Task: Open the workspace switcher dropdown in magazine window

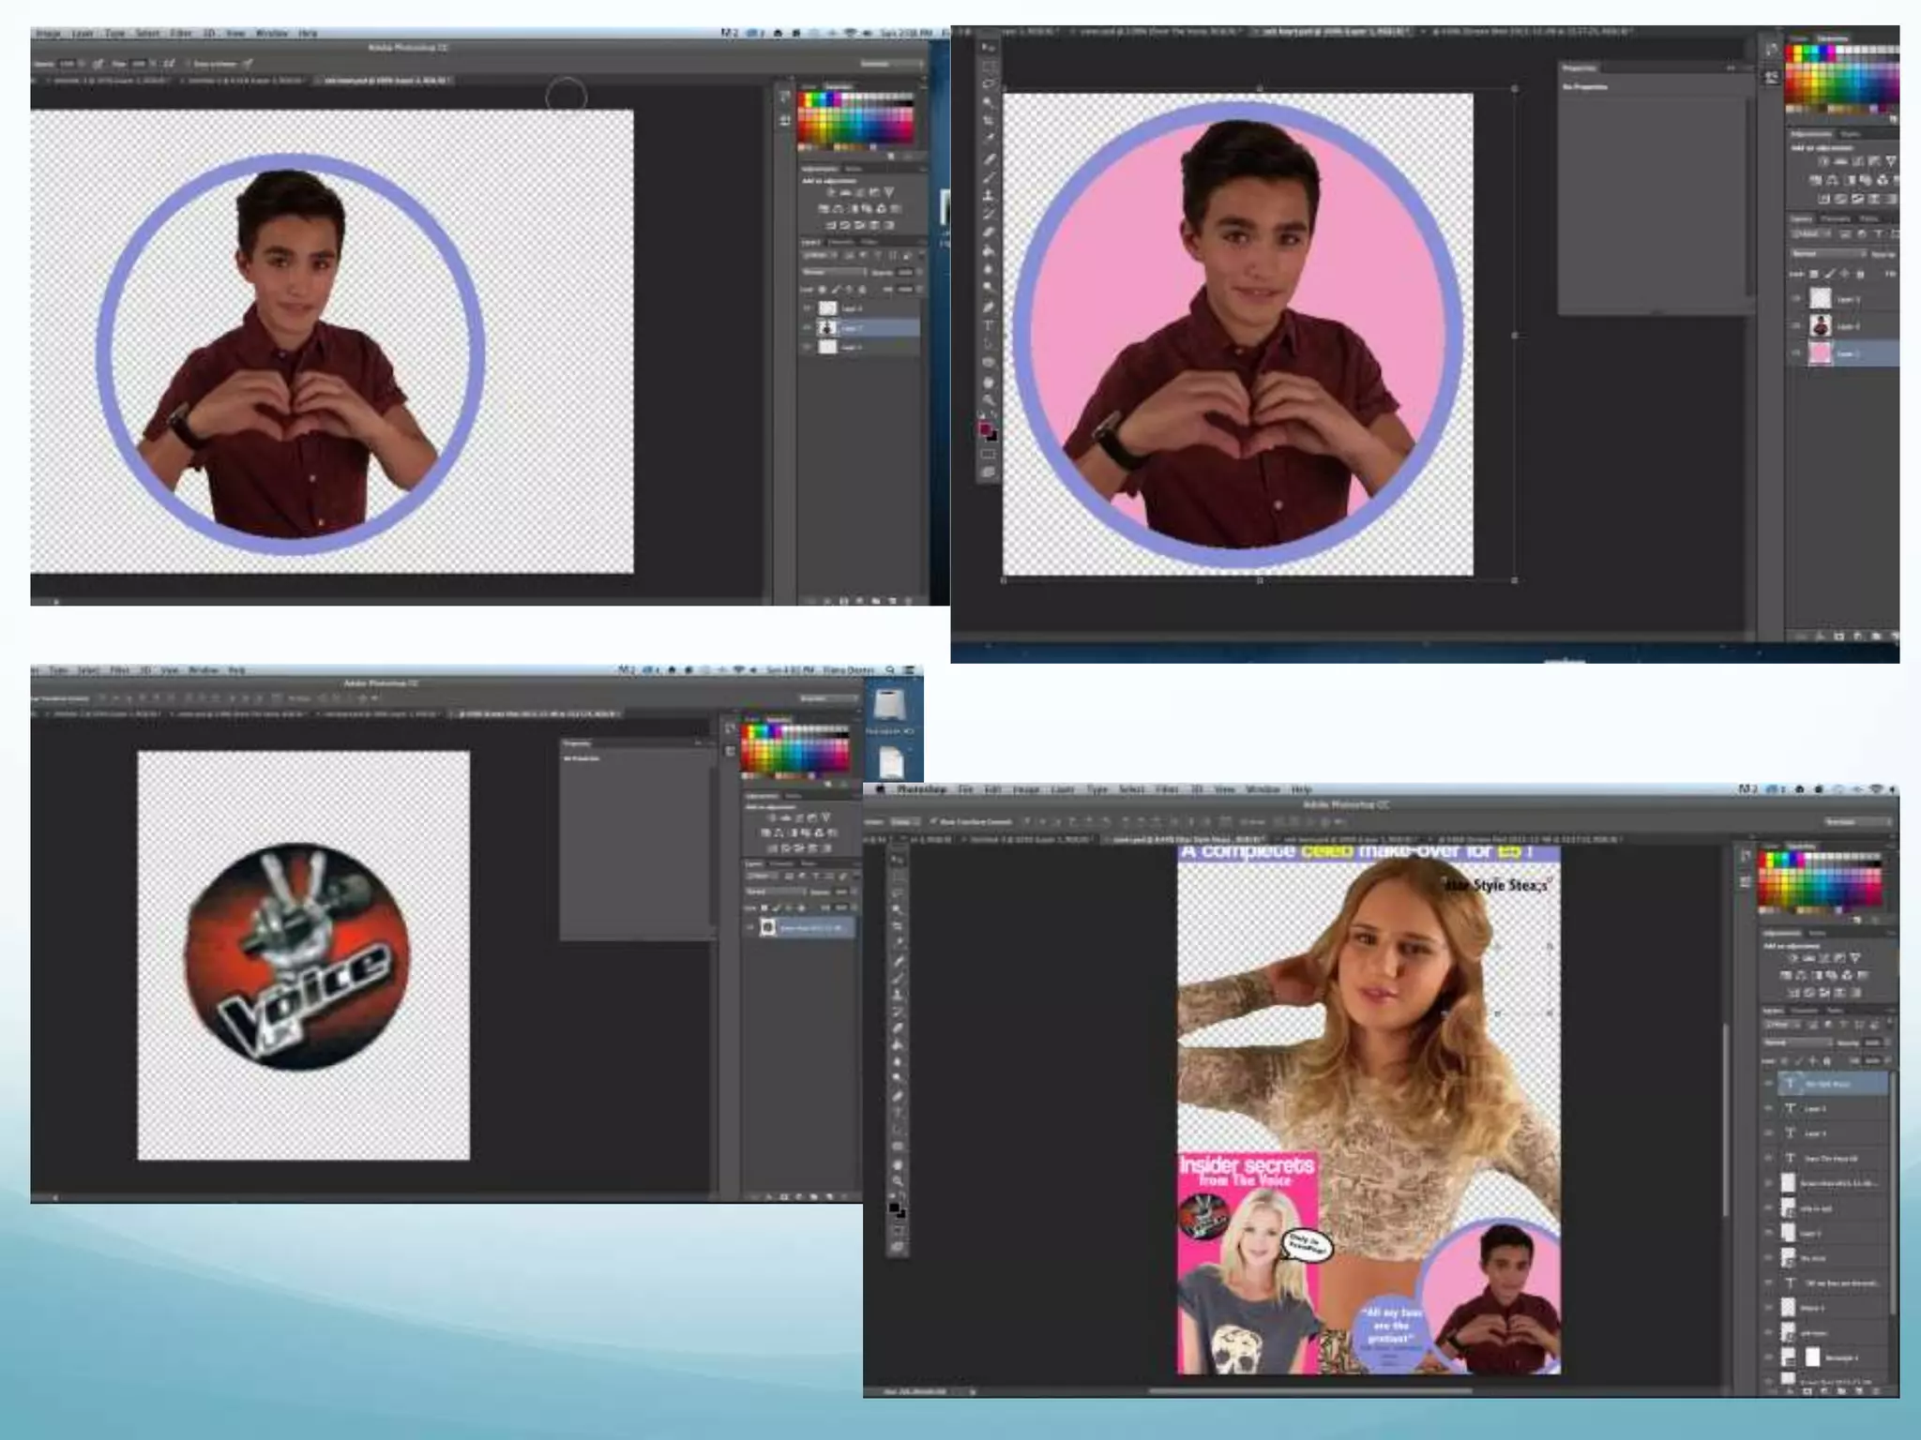Action: coord(1857,821)
